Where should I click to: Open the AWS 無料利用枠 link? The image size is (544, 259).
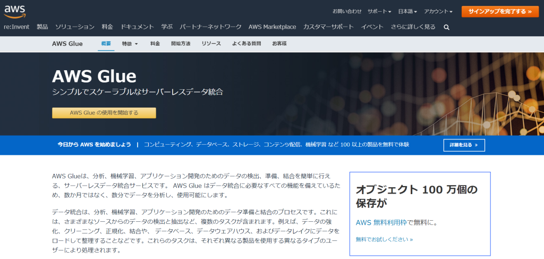pos(381,222)
